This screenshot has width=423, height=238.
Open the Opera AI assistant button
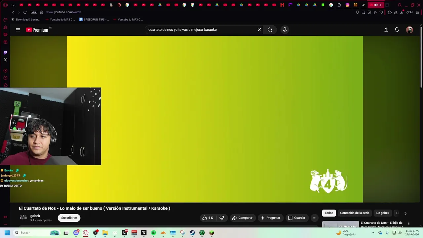coord(410,12)
